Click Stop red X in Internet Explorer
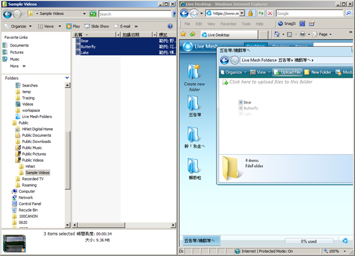 point(270,13)
